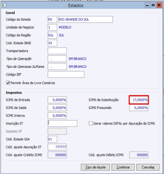Select the ICMS de Substituição field with 17,0000%

tap(139, 100)
